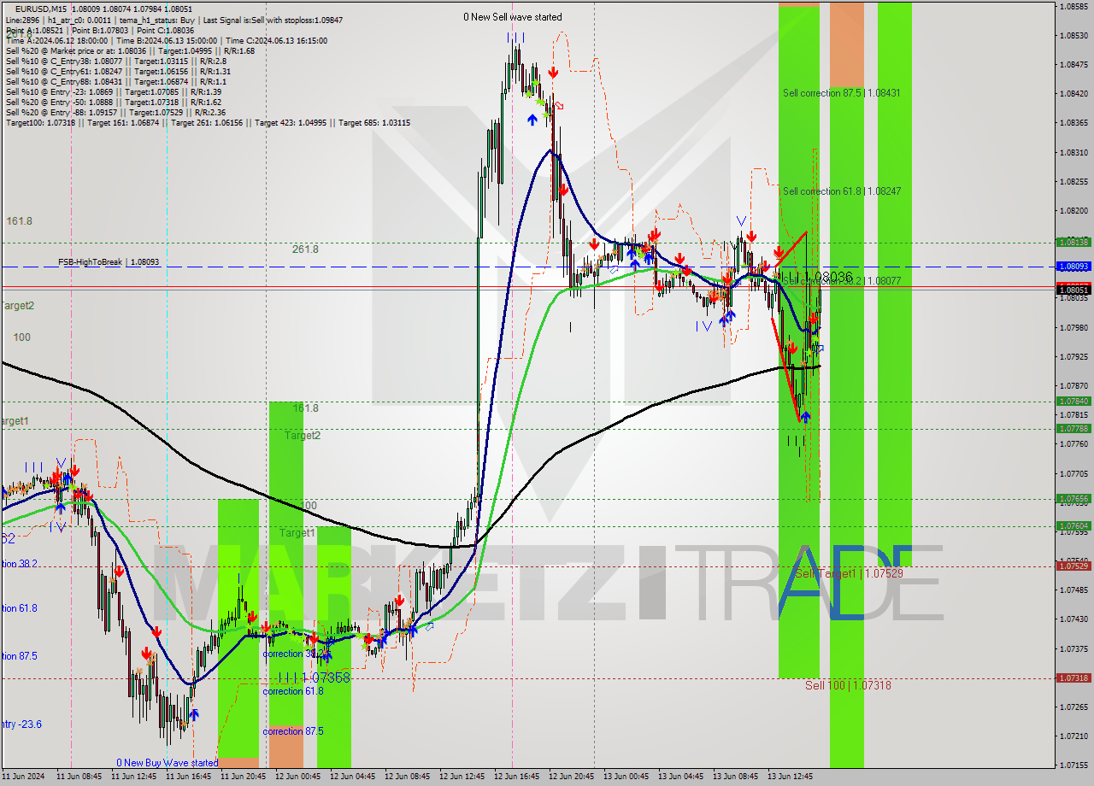Click the blue 'correction 87.5' label

point(293,731)
